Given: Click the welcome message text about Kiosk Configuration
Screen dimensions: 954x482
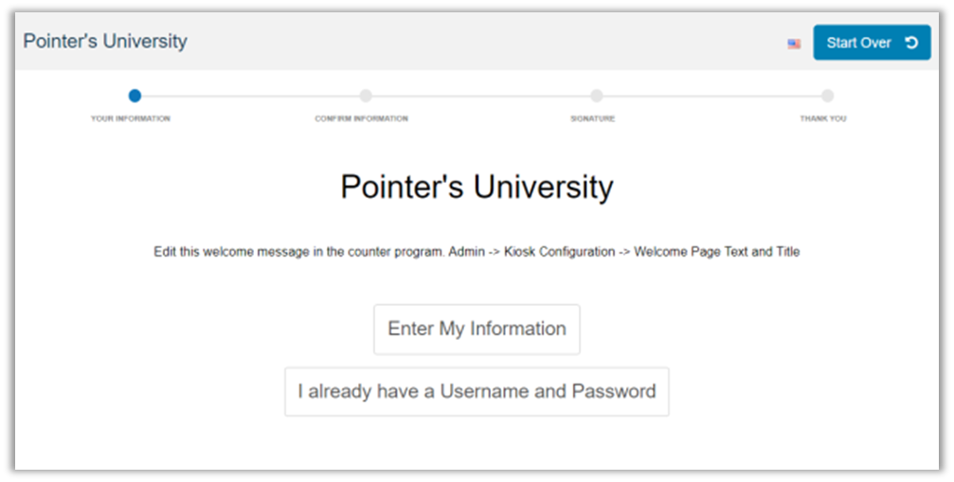Looking at the screenshot, I should 477,252.
